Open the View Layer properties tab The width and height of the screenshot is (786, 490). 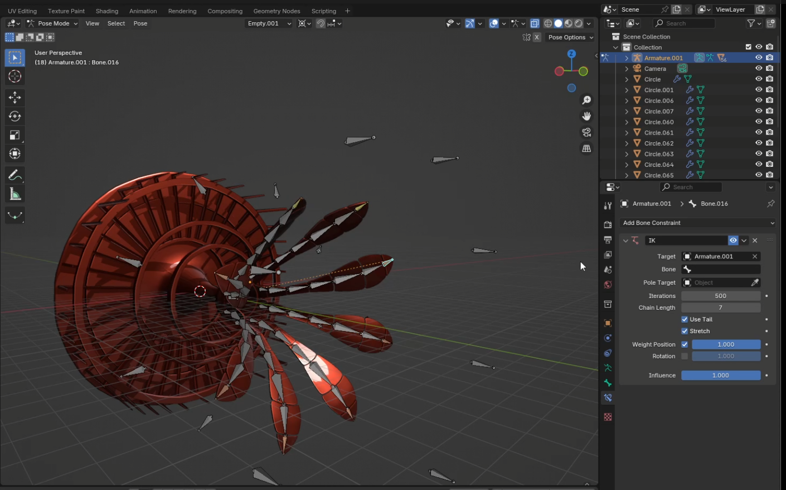(x=608, y=254)
